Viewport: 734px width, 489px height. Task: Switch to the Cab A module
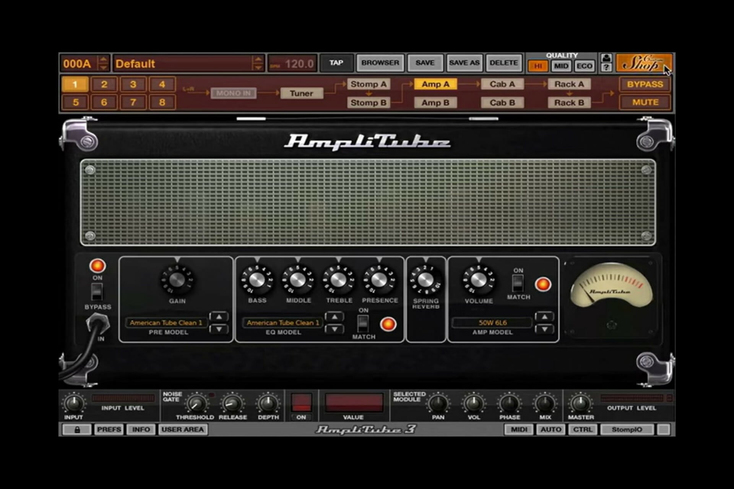[502, 84]
